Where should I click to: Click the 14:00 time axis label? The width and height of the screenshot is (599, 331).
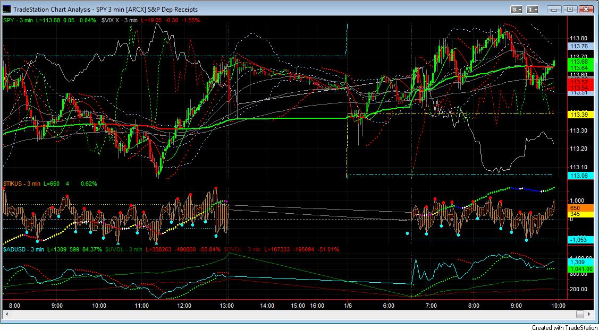pos(267,306)
